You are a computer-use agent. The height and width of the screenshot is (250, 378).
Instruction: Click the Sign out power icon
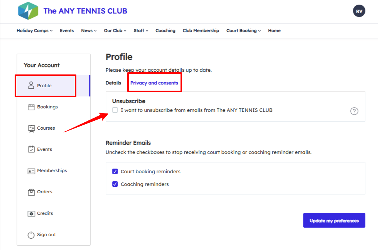[31, 235]
